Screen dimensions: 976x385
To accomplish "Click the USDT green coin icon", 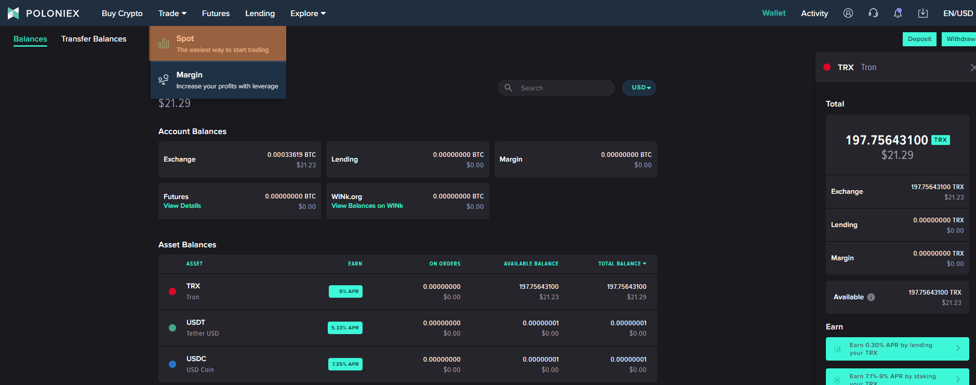I will pos(172,328).
